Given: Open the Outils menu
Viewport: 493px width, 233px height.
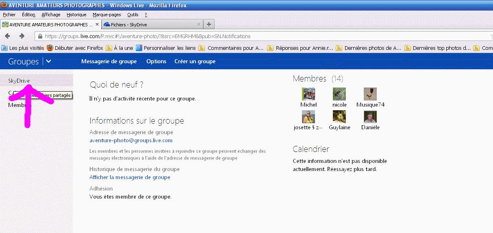Looking at the screenshot, I should [x=133, y=15].
